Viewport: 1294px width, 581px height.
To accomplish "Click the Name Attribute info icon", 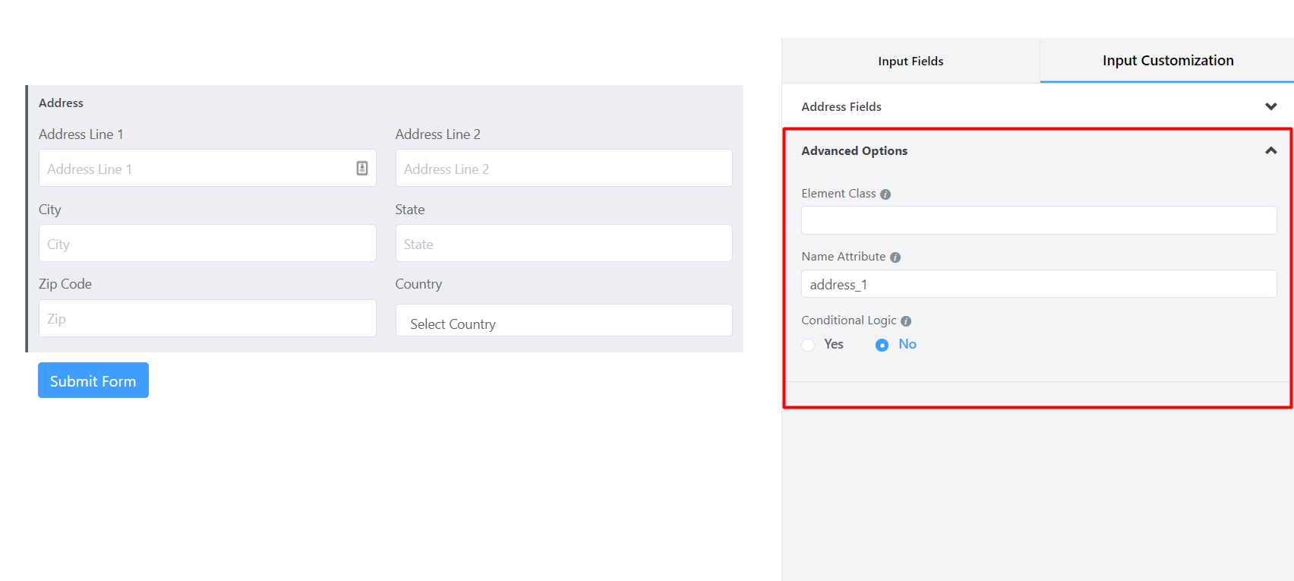I will (x=895, y=257).
